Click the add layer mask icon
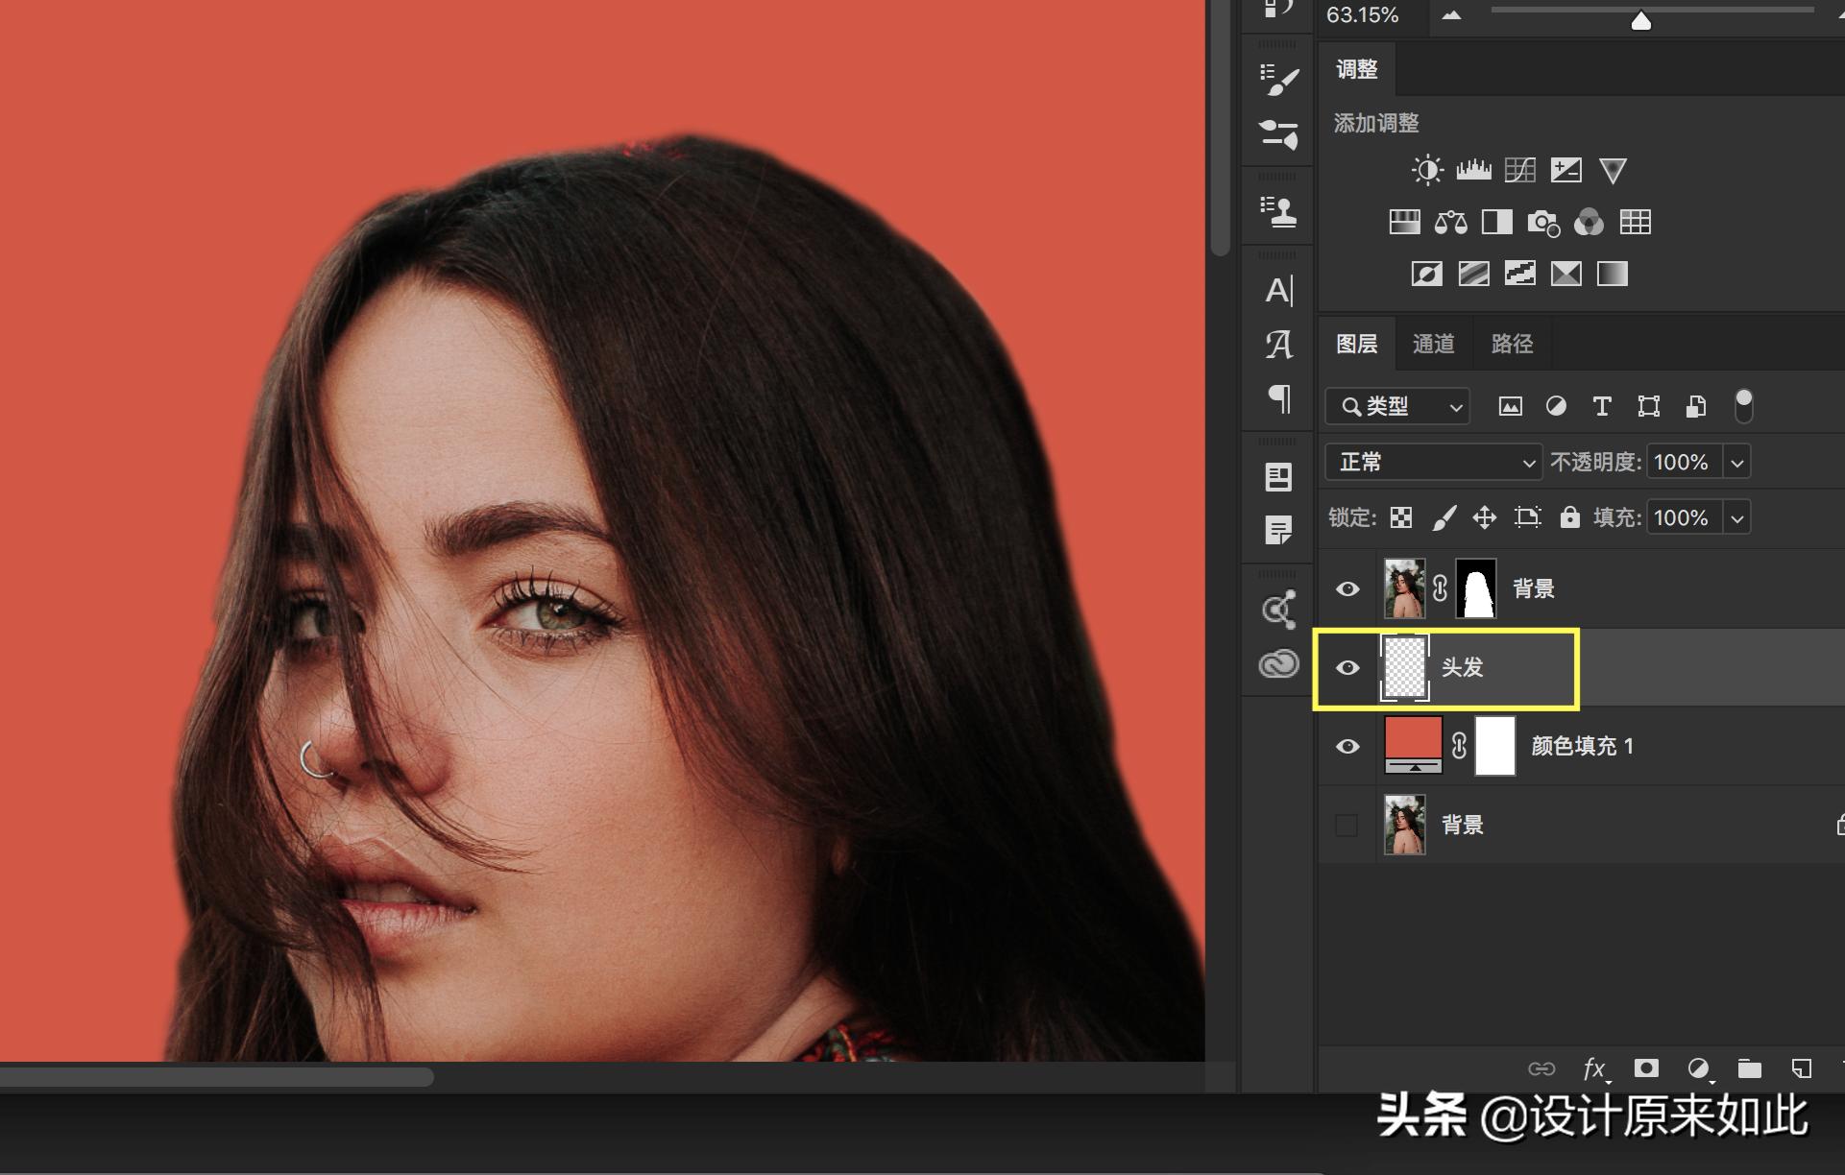 pos(1646,1068)
